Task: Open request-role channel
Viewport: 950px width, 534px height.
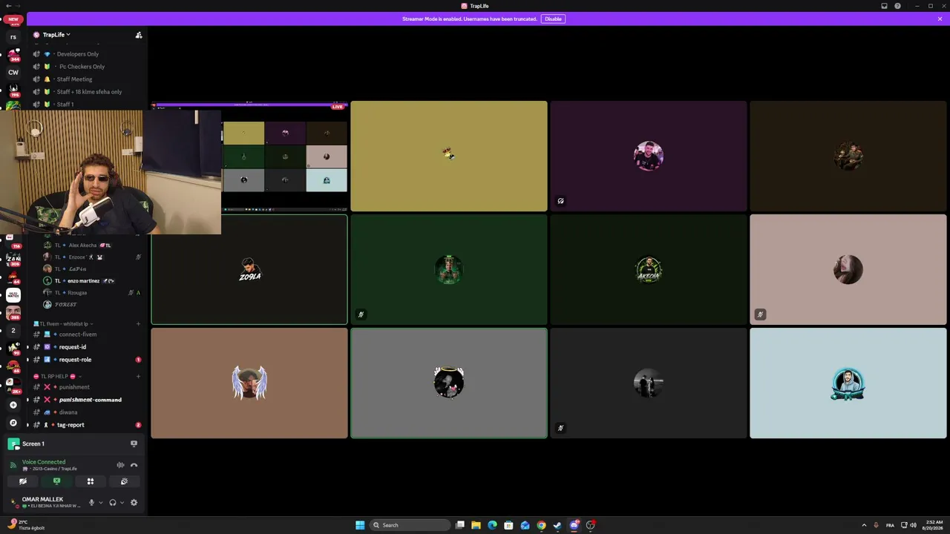Action: tap(75, 360)
